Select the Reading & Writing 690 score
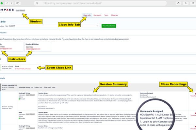The image size is (196, 130). (x=26, y=87)
